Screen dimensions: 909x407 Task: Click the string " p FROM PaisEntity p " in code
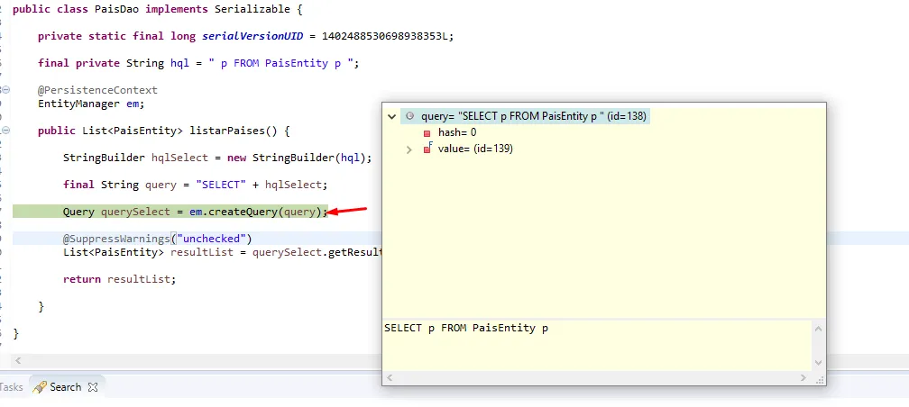[281, 63]
